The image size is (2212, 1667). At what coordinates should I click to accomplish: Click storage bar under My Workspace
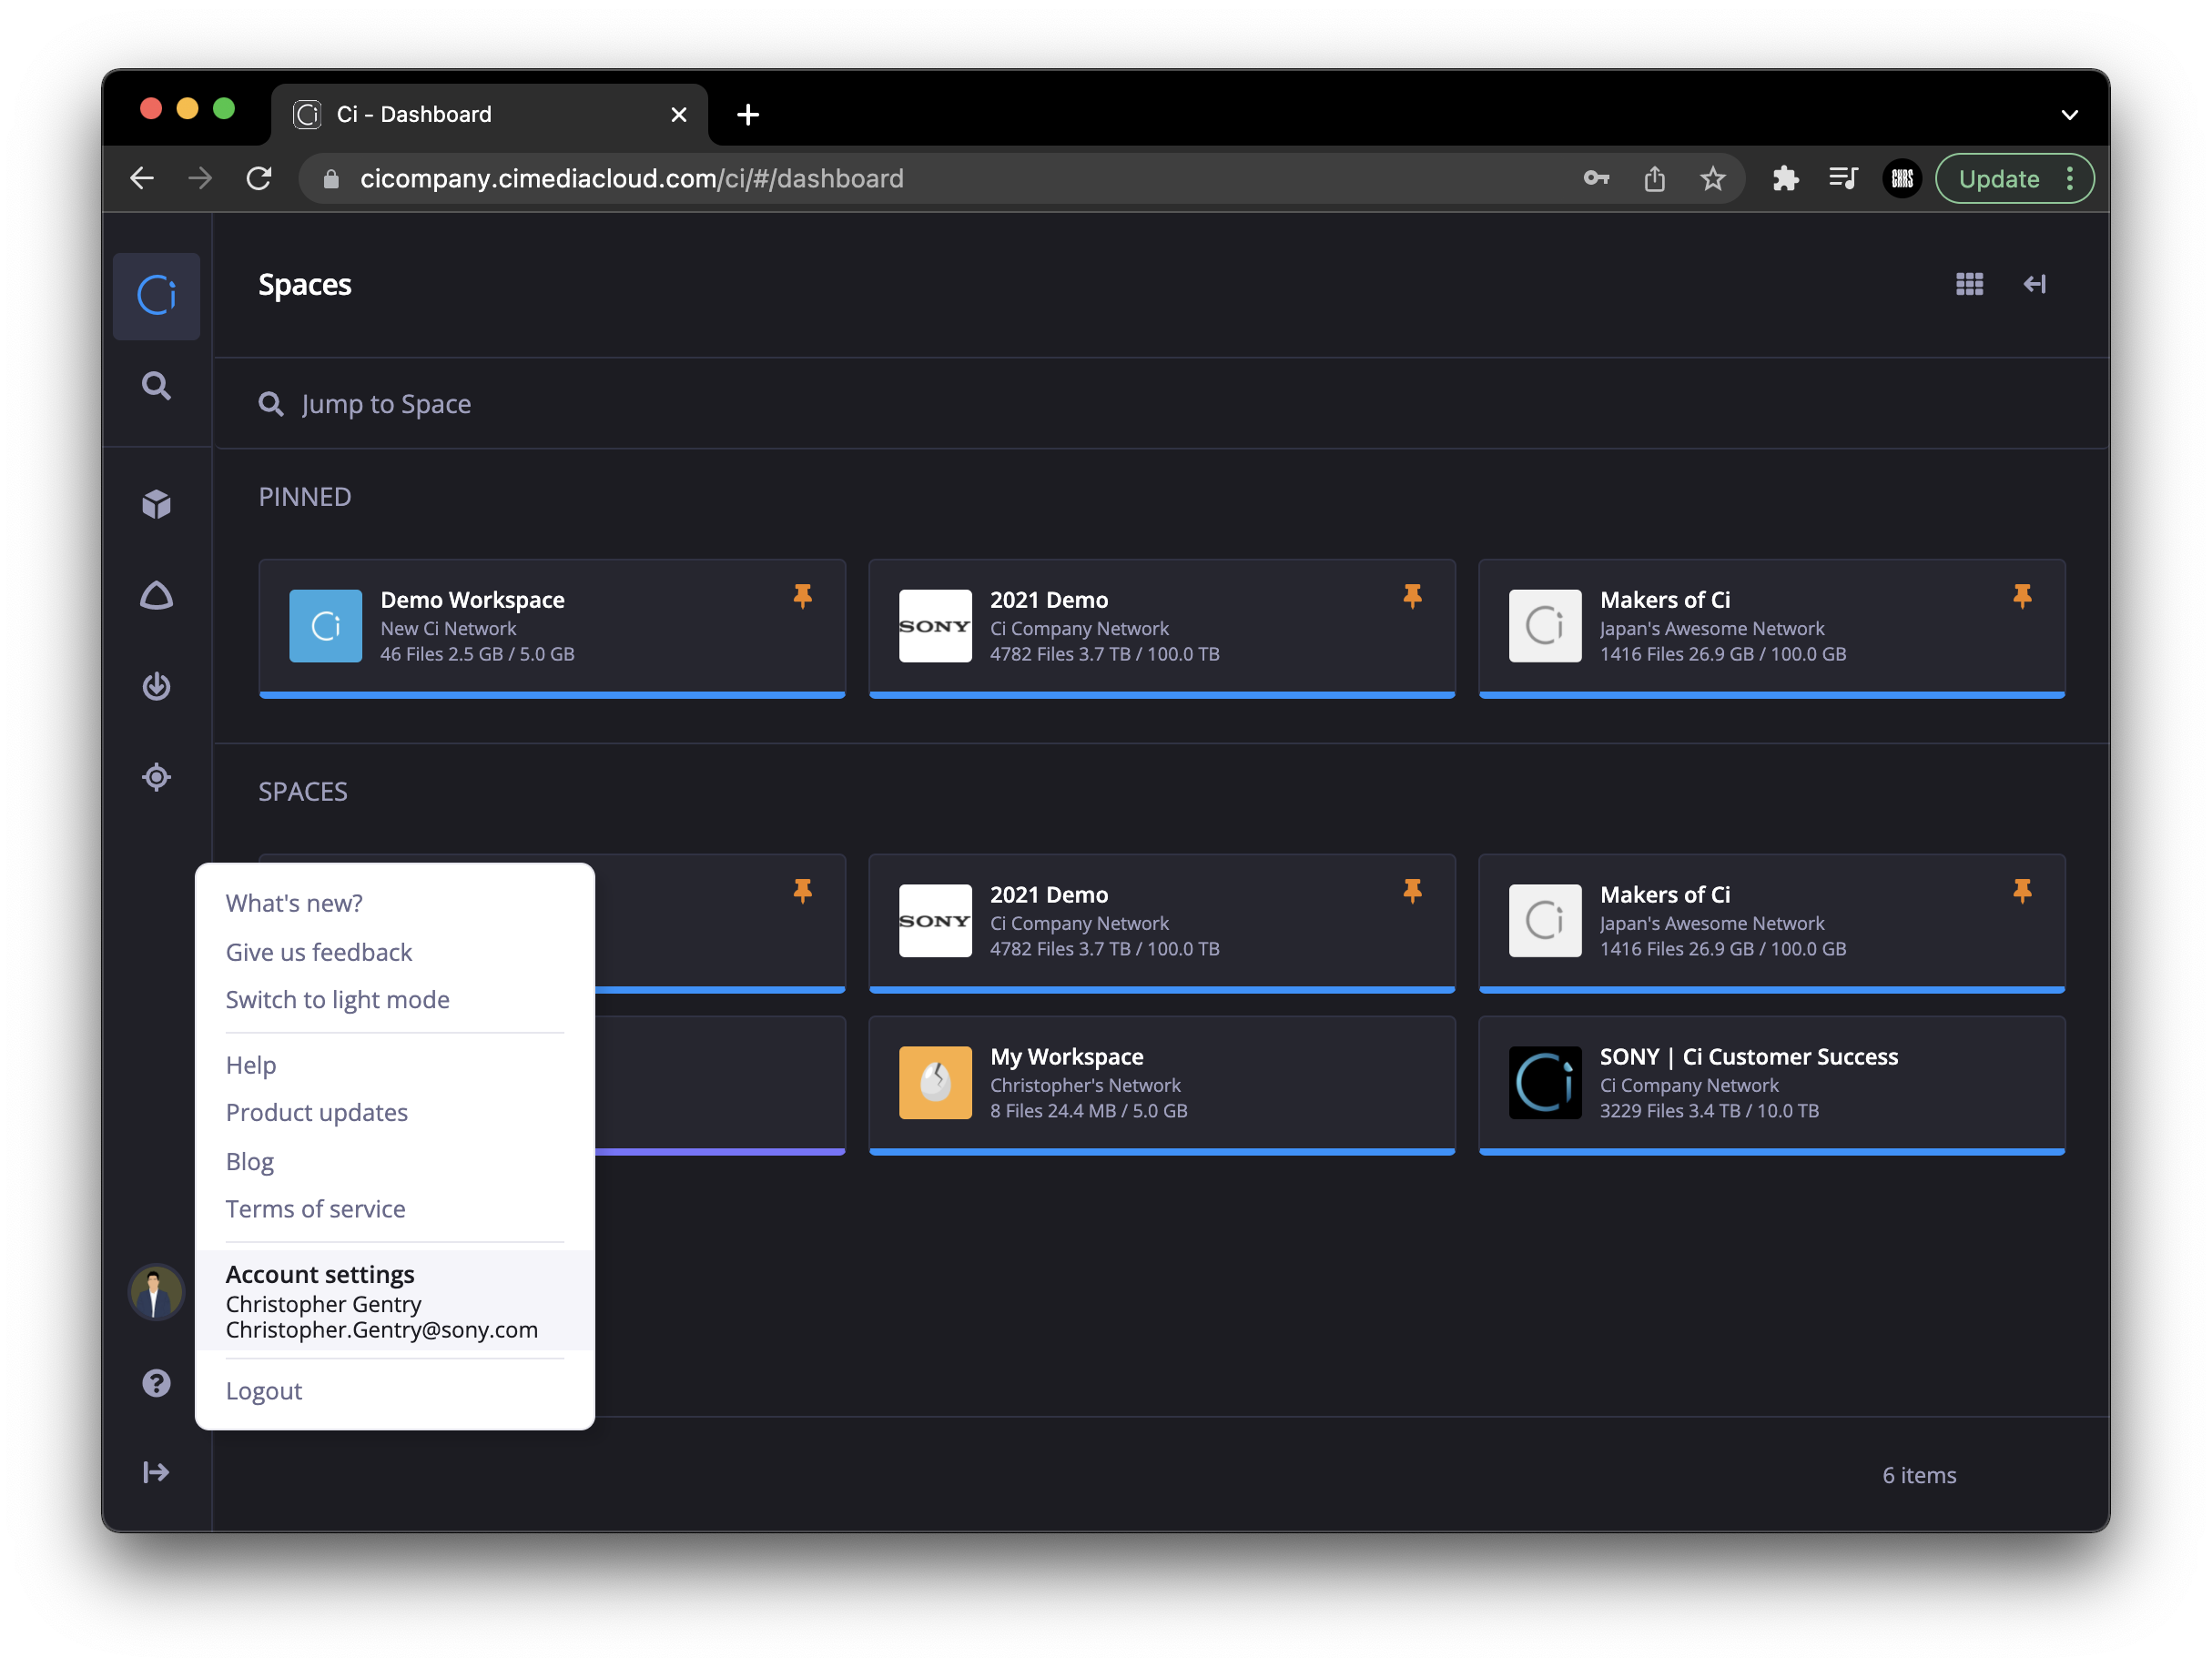pyautogui.click(x=1162, y=1151)
